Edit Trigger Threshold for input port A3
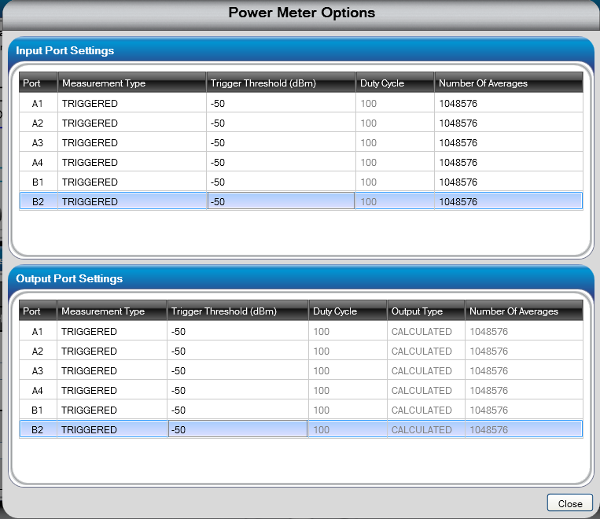Screen dimensions: 600x519 click(280, 142)
